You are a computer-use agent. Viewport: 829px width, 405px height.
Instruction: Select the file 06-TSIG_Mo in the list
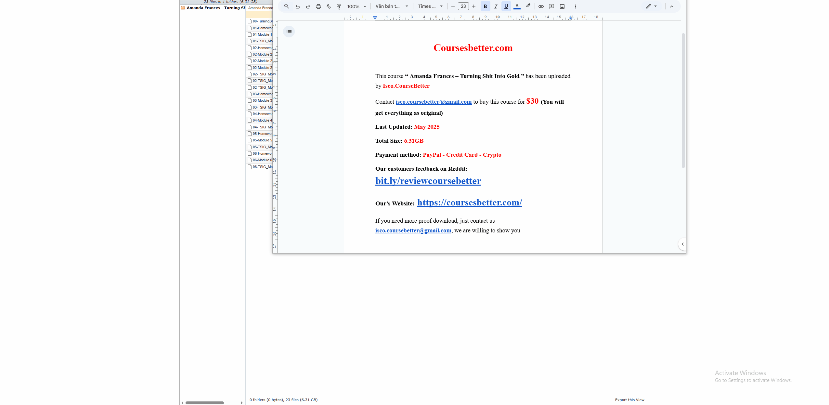(260, 167)
